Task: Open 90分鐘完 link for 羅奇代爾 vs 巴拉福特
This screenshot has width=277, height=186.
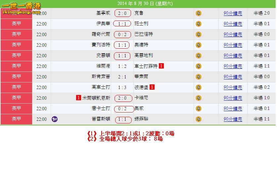Action: (x=233, y=34)
